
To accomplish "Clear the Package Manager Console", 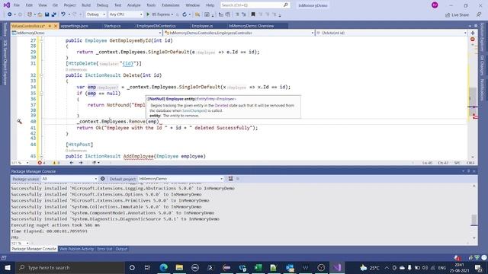I will click(x=230, y=179).
